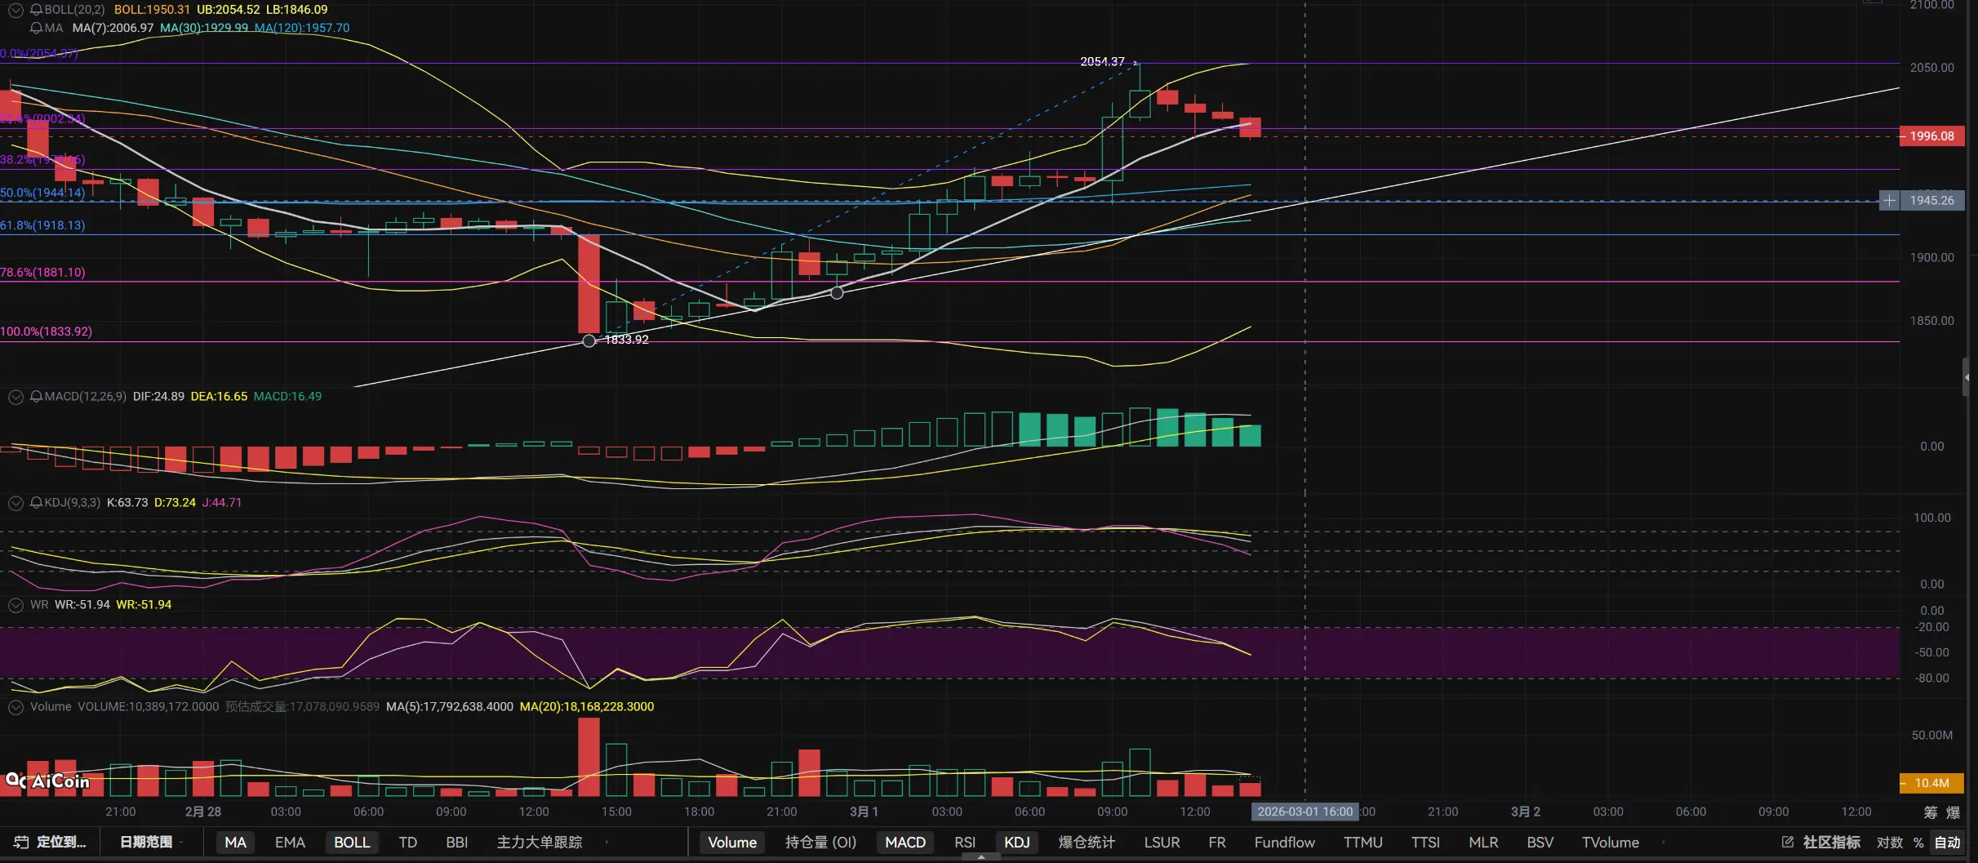Click the 100.0%(1833.92) Fibonacci level label
This screenshot has width=1978, height=863.
click(x=46, y=332)
